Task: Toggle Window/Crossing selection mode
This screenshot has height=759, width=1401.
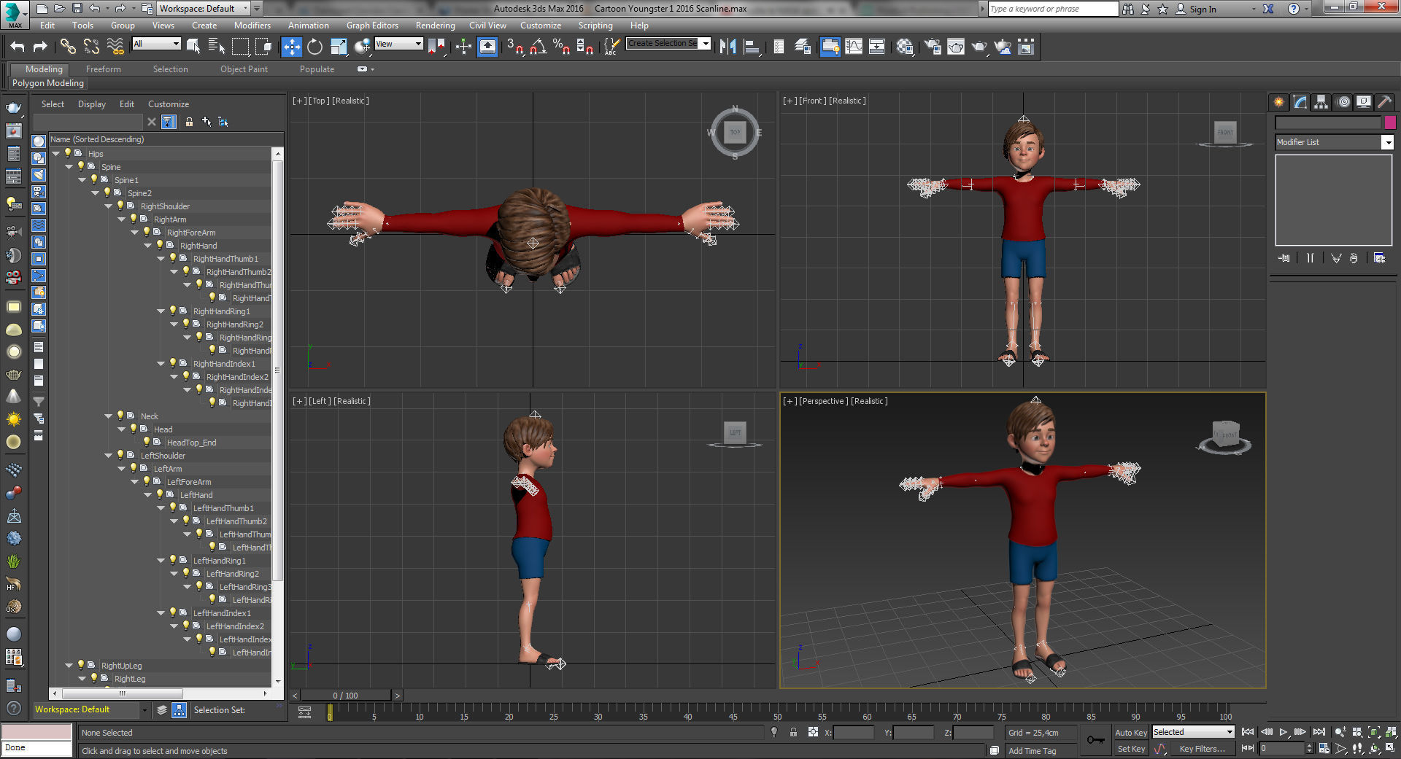Action: coord(263,47)
